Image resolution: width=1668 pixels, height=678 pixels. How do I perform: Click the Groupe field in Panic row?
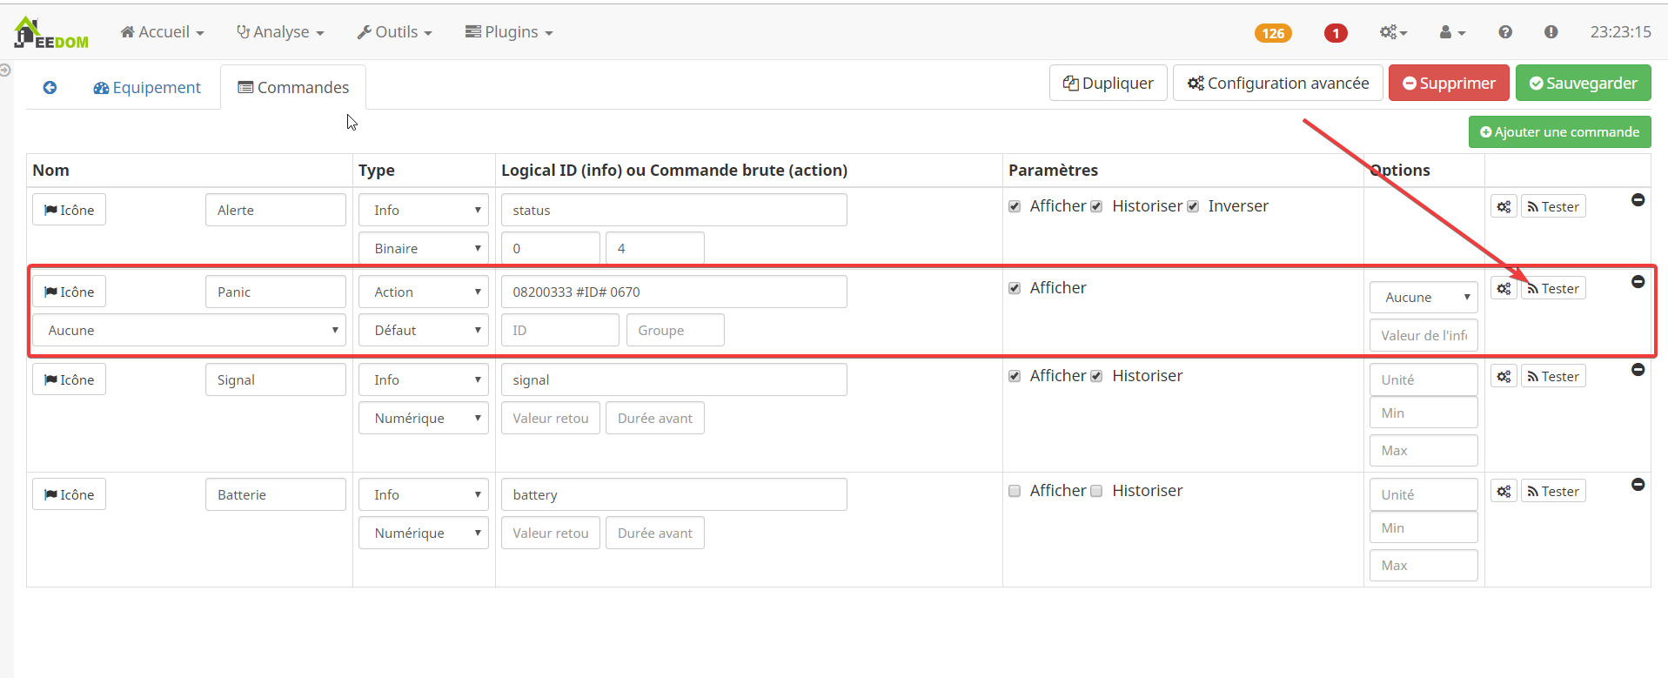pyautogui.click(x=675, y=330)
